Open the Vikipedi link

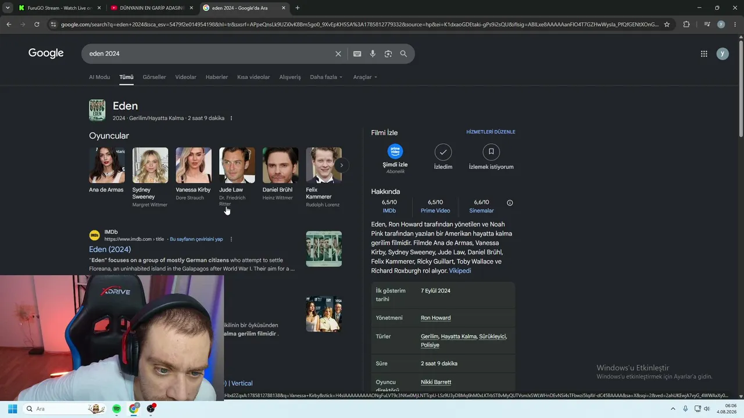click(x=460, y=271)
